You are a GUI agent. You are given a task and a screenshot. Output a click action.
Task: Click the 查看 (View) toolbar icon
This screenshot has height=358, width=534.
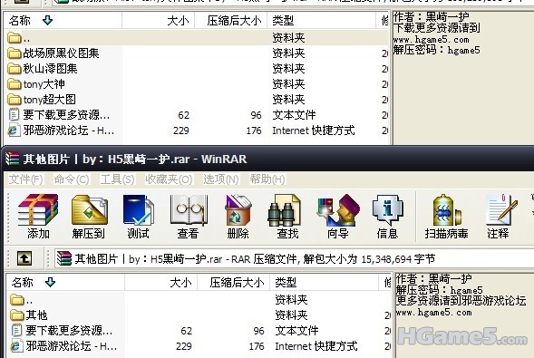[188, 216]
